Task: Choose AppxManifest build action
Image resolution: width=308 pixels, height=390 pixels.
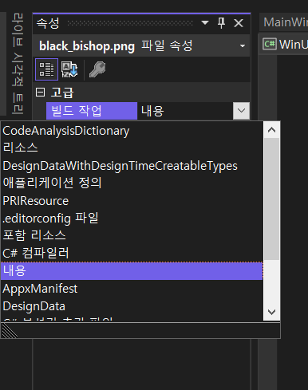Action: (x=132, y=289)
